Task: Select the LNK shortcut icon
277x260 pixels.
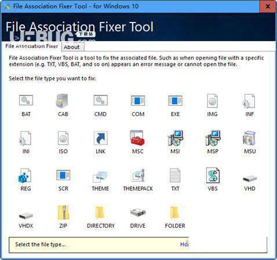Action: point(100,138)
